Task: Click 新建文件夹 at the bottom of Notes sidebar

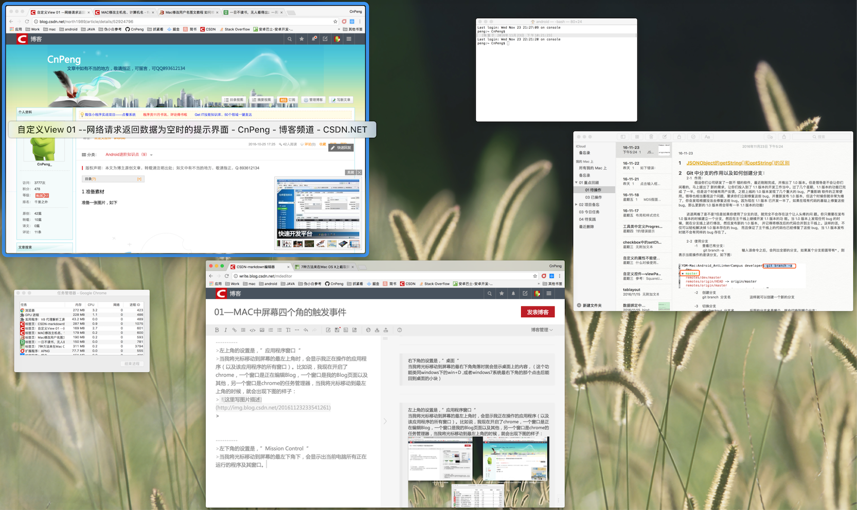Action: (x=590, y=305)
